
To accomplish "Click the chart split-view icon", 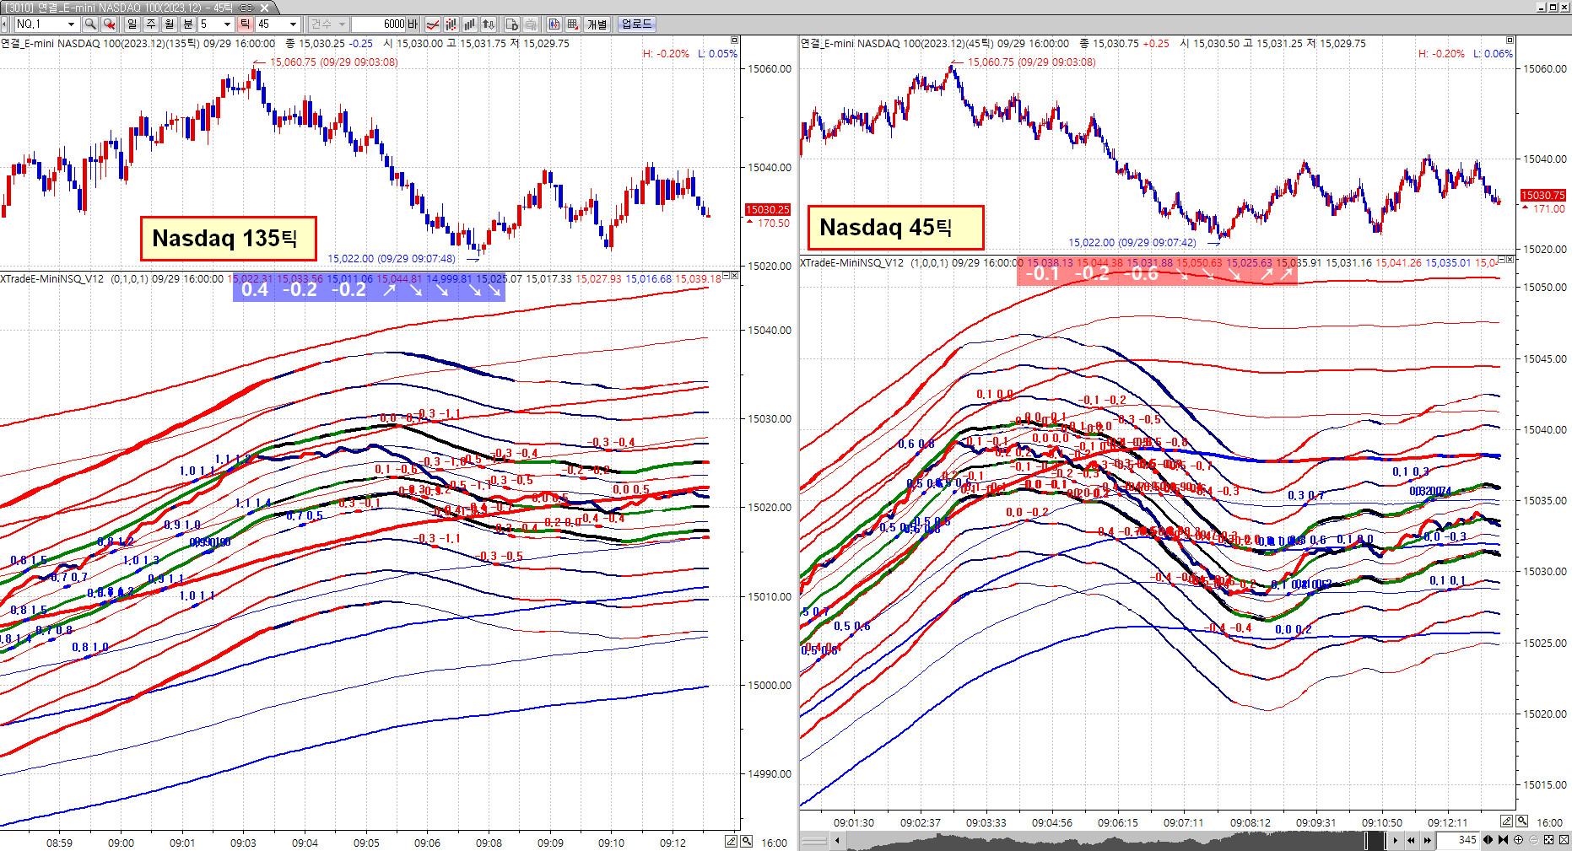I will tap(554, 24).
